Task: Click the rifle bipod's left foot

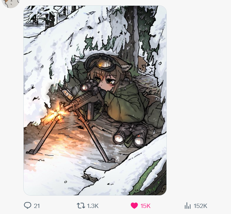Action: click(31, 151)
